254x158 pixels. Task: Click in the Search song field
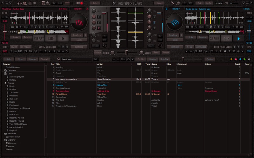coord(76,59)
